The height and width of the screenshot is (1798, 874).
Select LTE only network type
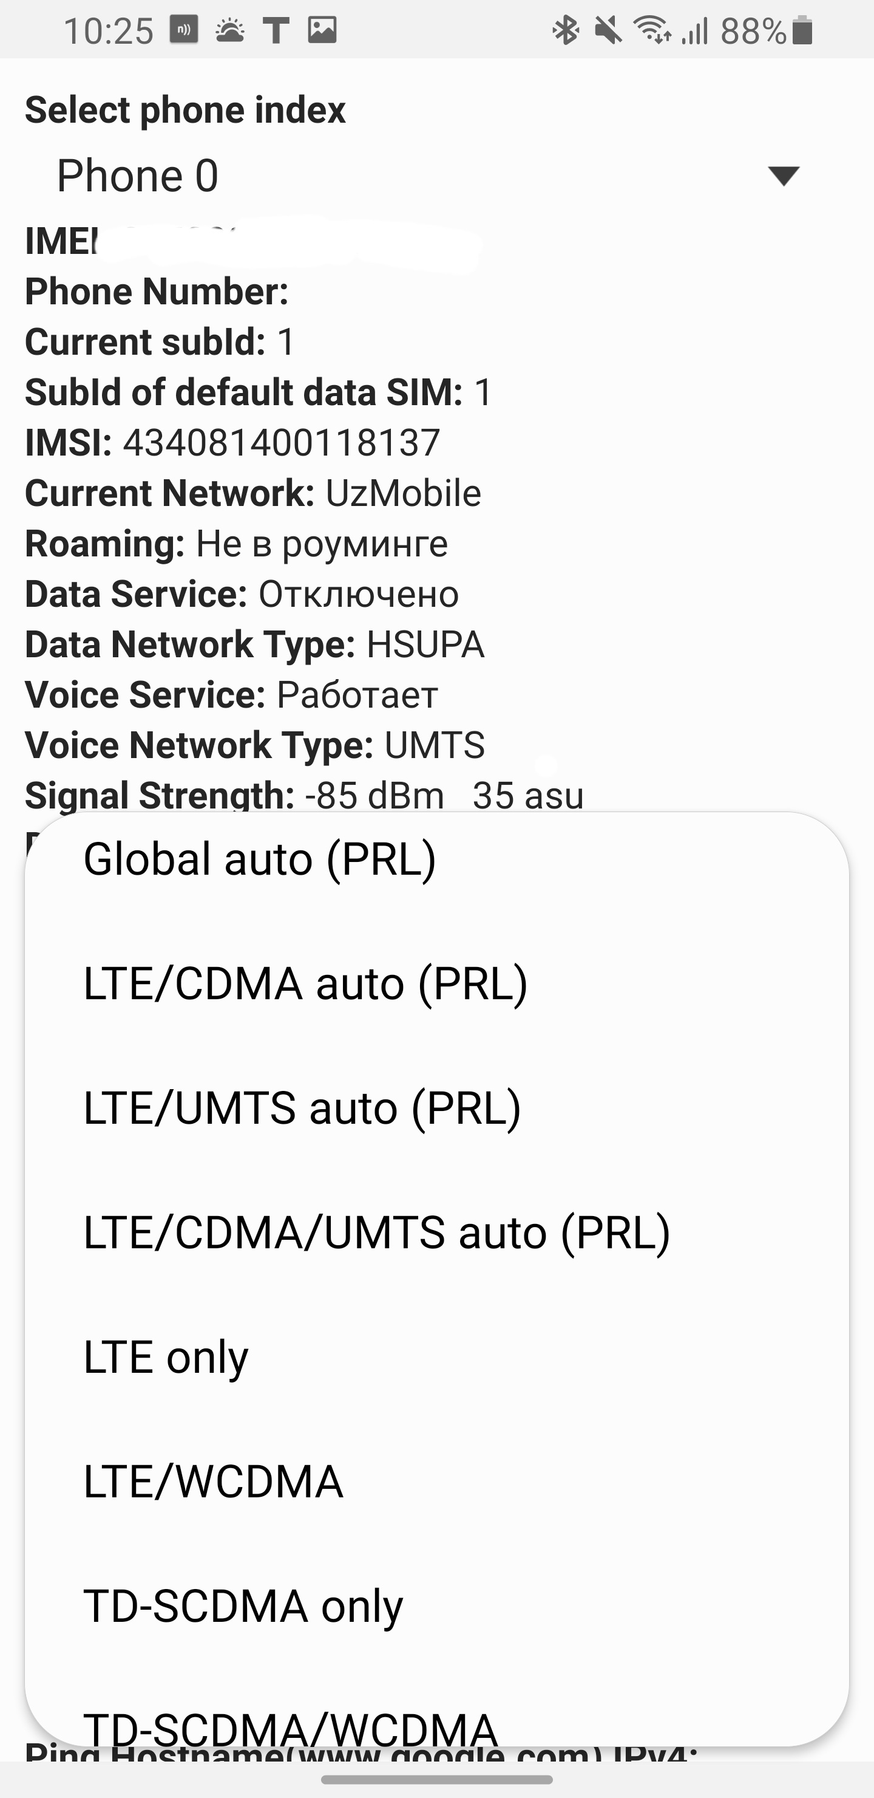166,1357
